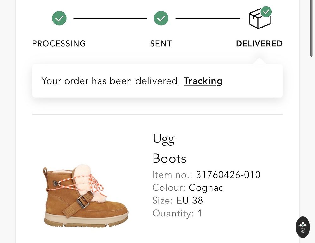The height and width of the screenshot is (243, 315).
Task: Click the Processing step green checkmark
Action: [x=59, y=18]
